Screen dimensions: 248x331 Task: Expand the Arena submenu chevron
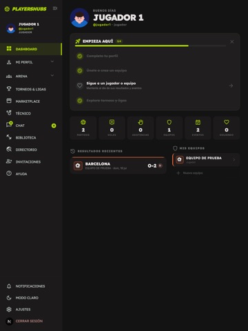click(52, 75)
